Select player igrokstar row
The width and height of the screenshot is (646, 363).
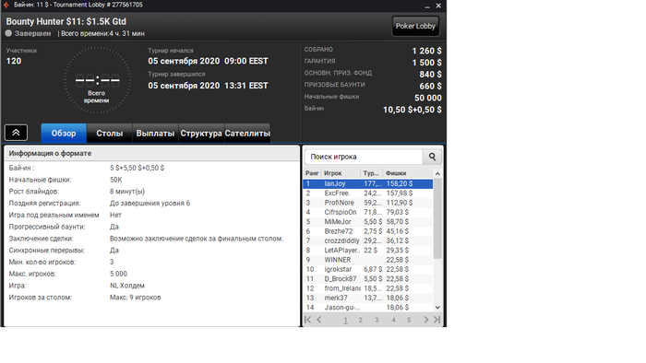point(368,269)
